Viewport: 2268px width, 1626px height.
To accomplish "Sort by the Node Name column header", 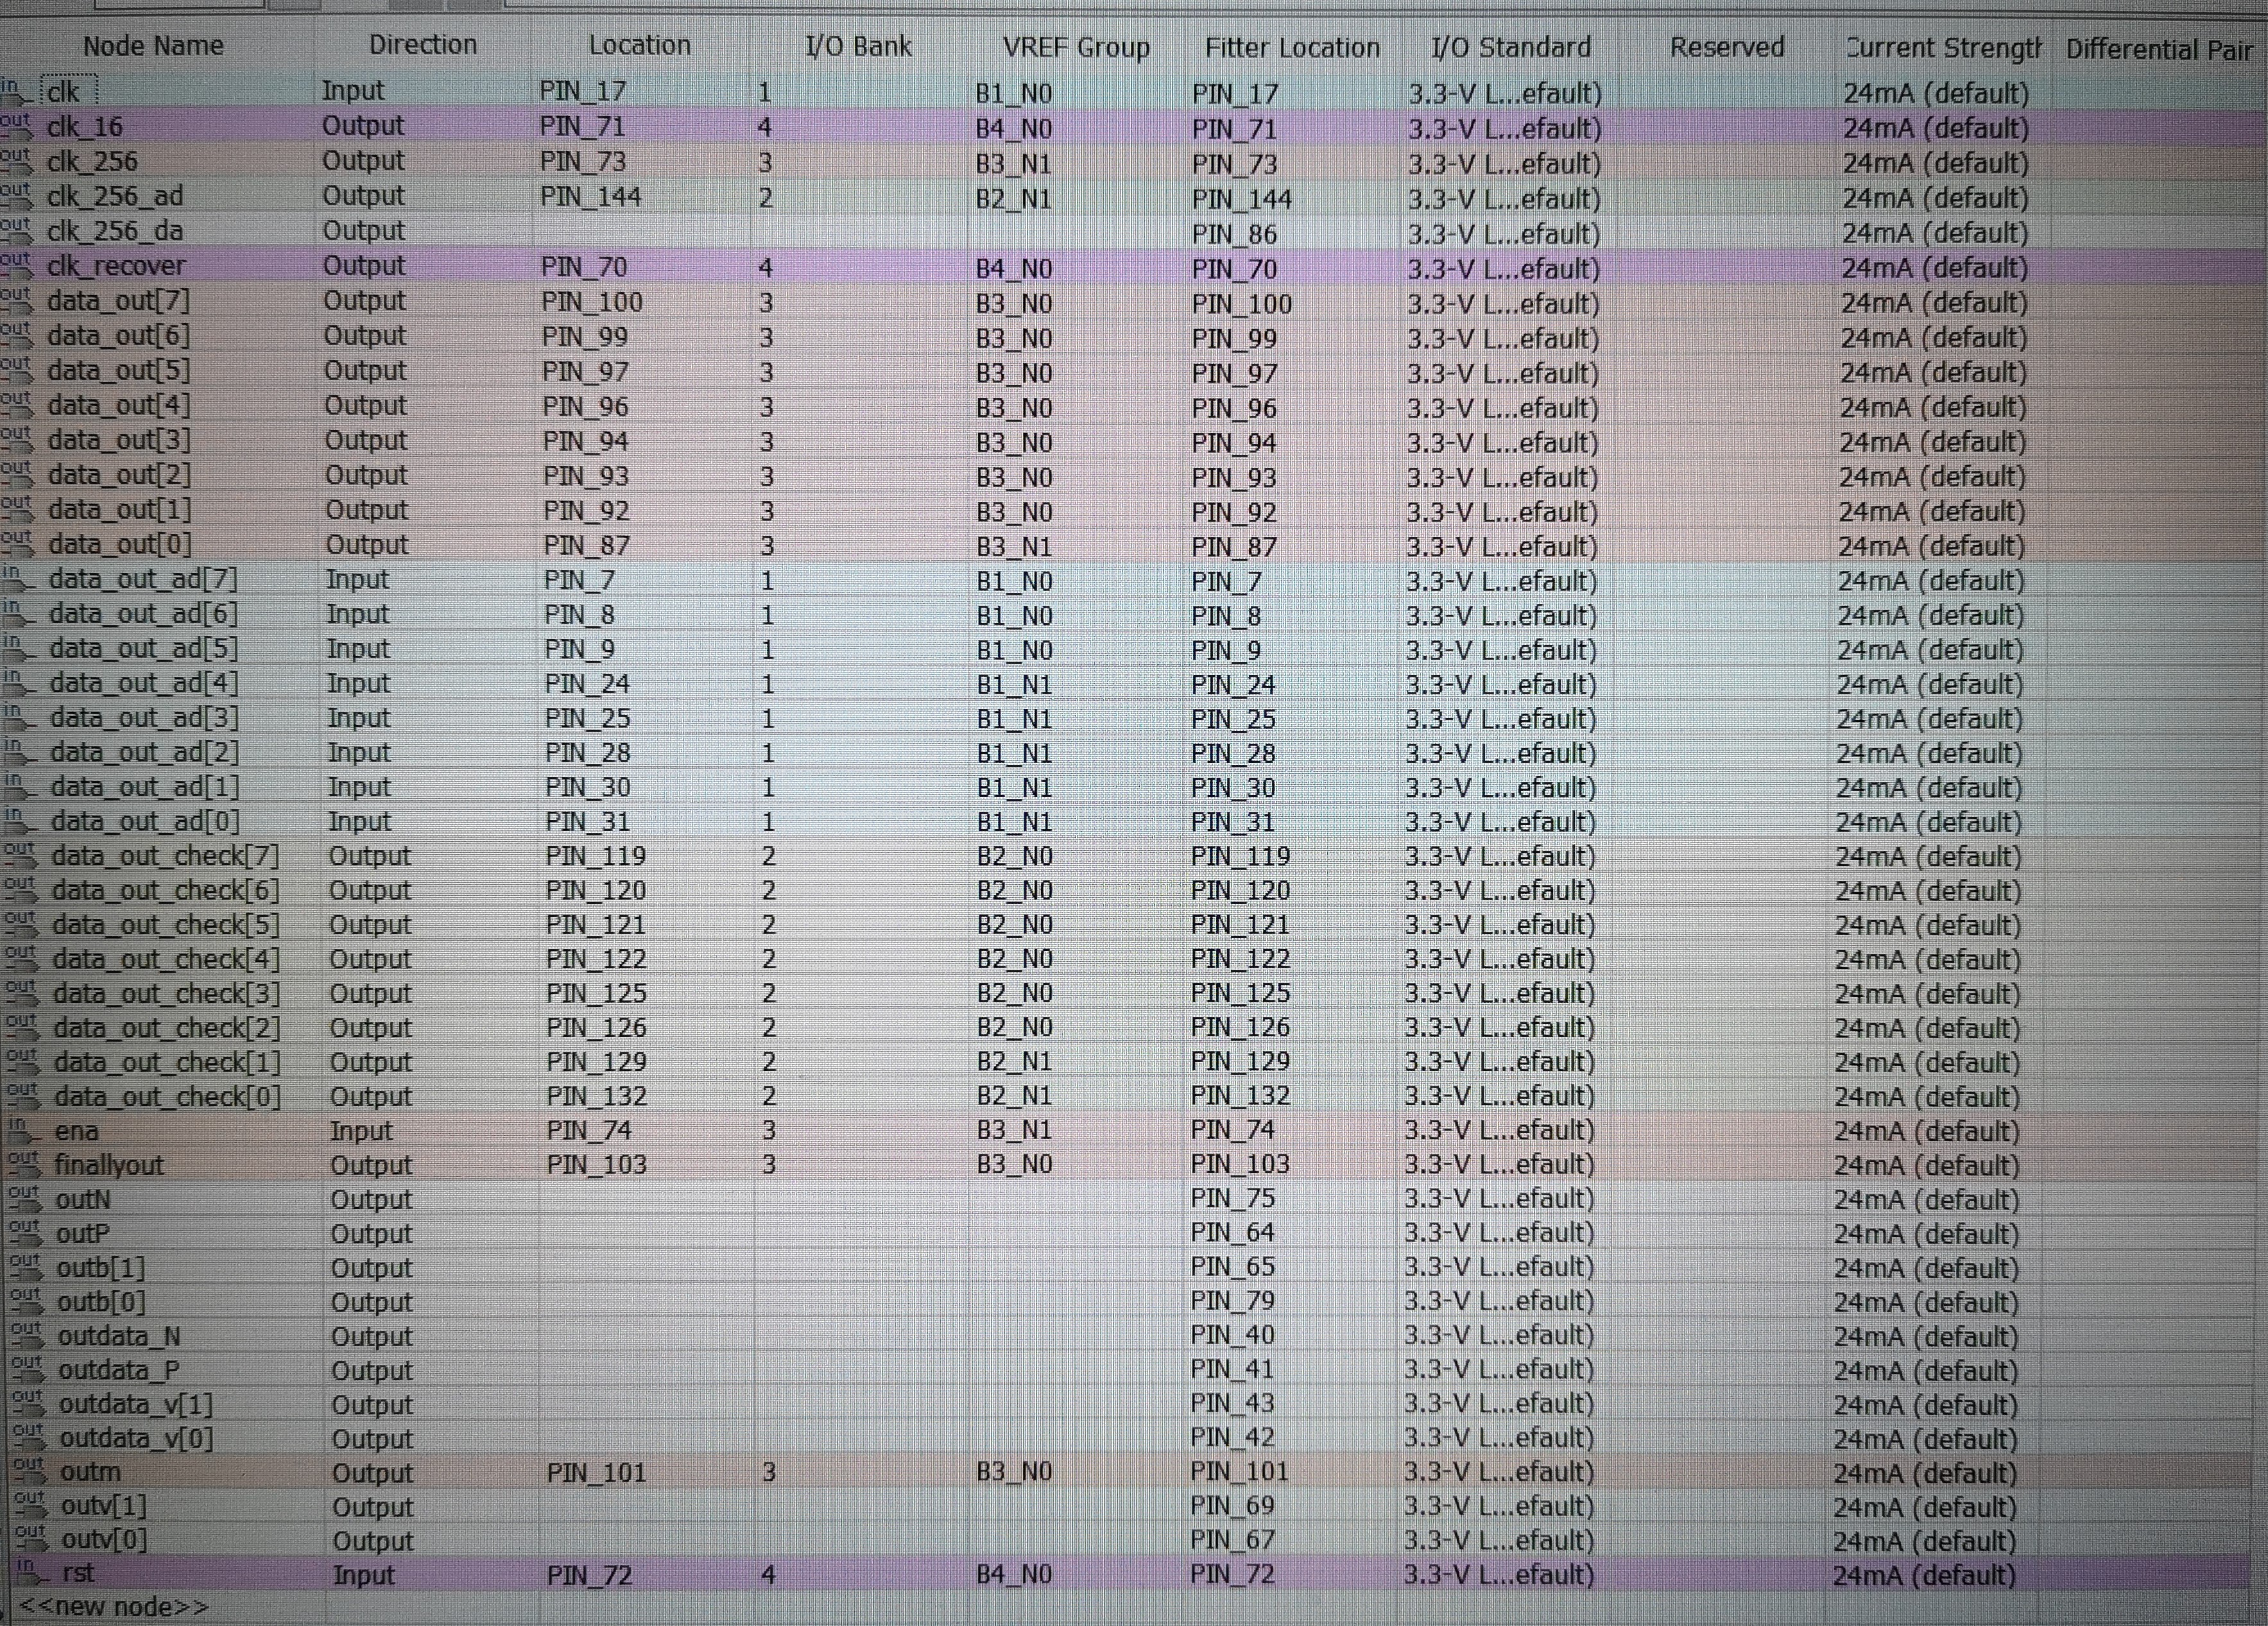I will (153, 46).
